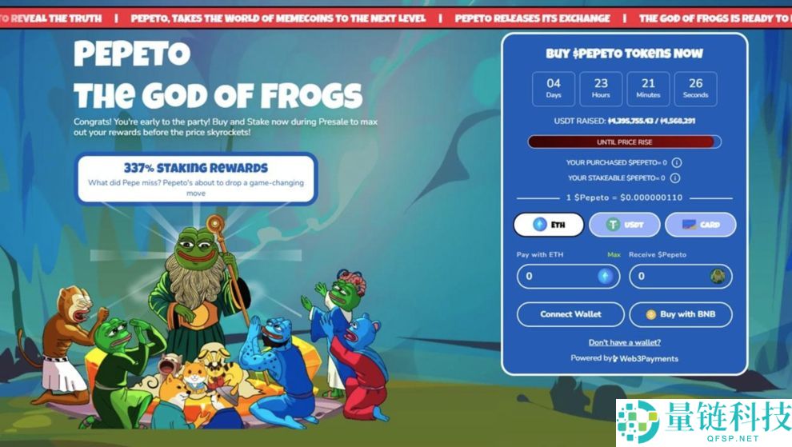Image resolution: width=792 pixels, height=447 pixels.
Task: Click the Tether icon on USDT option
Action: coord(613,225)
